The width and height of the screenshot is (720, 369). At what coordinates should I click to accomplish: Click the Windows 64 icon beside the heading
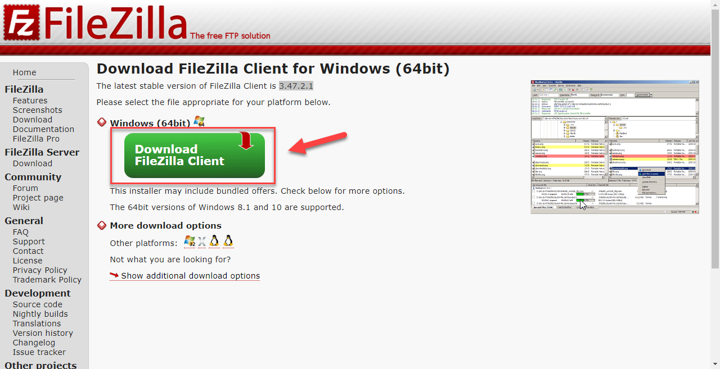[199, 121]
